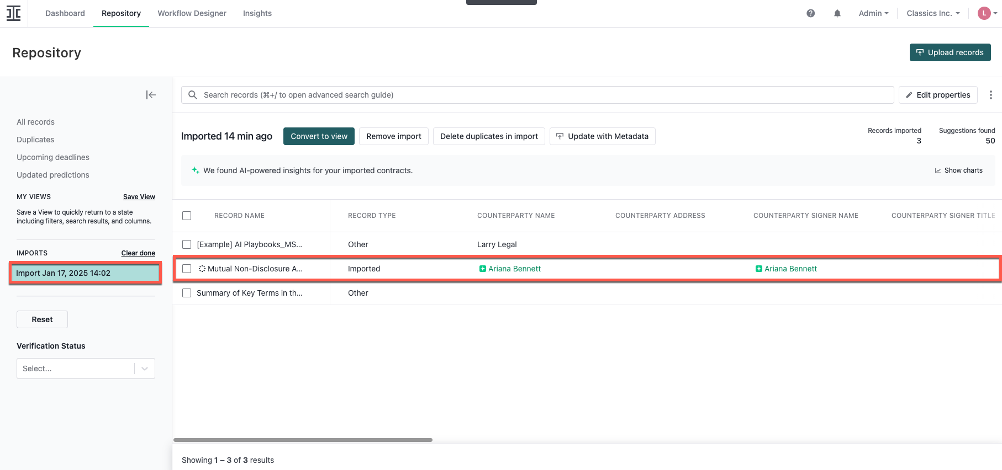The width and height of the screenshot is (1002, 470).
Task: Click the Counterparty Address column header
Action: (660, 216)
